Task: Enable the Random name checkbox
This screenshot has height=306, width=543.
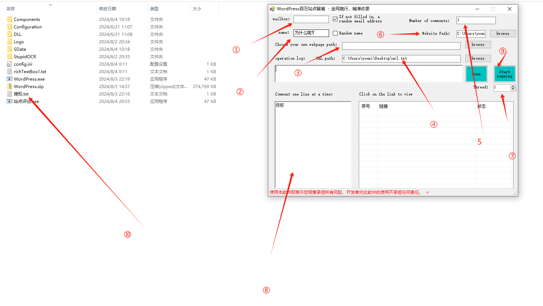Action: (x=335, y=33)
